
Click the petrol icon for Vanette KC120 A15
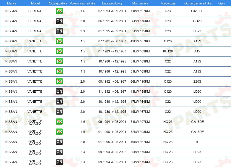[x=59, y=51]
